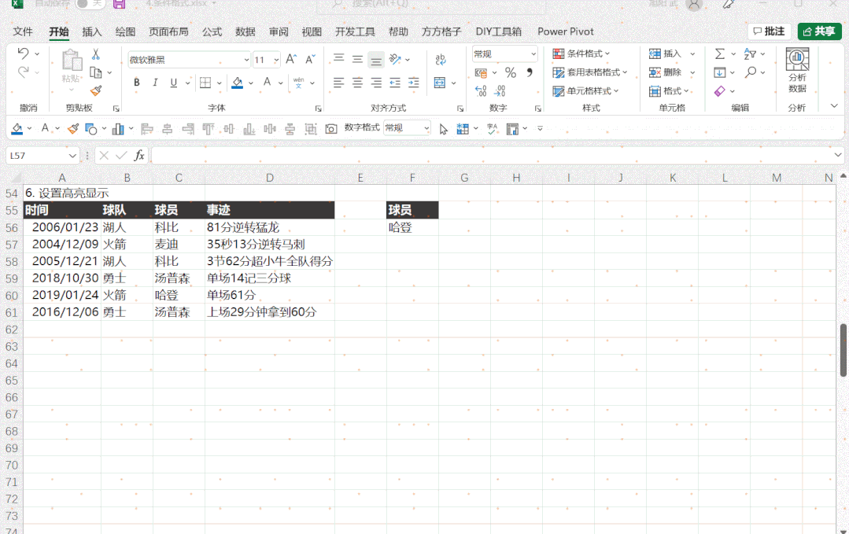Click the 分析数据 analyze data button
Screen dimensions: 849x534
coord(797,71)
